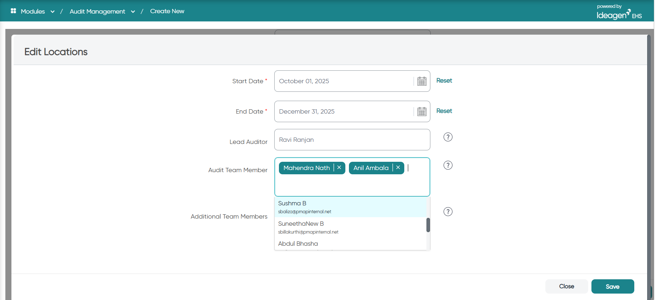Select Sushma B from suggestions
655x300 pixels.
(x=350, y=207)
